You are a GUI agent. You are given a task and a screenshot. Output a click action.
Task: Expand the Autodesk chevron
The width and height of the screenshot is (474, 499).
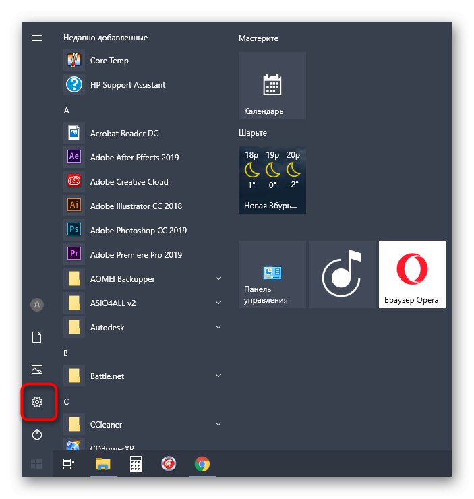point(218,327)
